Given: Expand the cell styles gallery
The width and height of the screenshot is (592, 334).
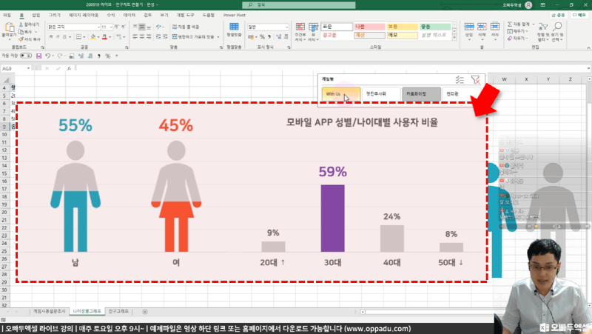Looking at the screenshot, I should click(454, 37).
